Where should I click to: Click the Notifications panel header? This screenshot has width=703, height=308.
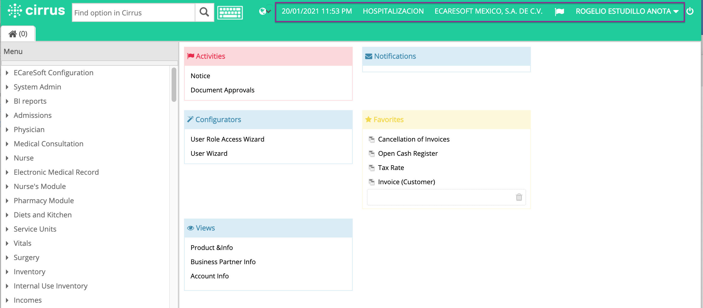446,56
